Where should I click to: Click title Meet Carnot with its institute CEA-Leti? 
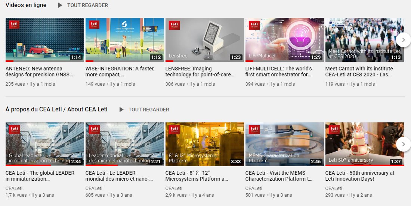359,72
